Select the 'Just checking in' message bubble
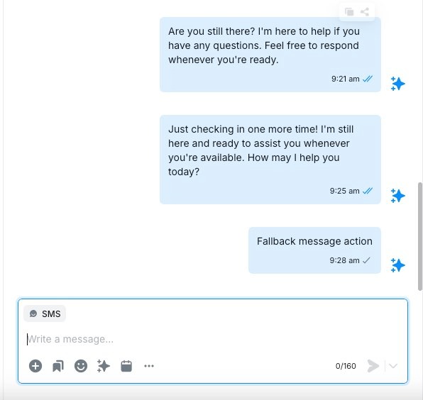 (x=270, y=160)
